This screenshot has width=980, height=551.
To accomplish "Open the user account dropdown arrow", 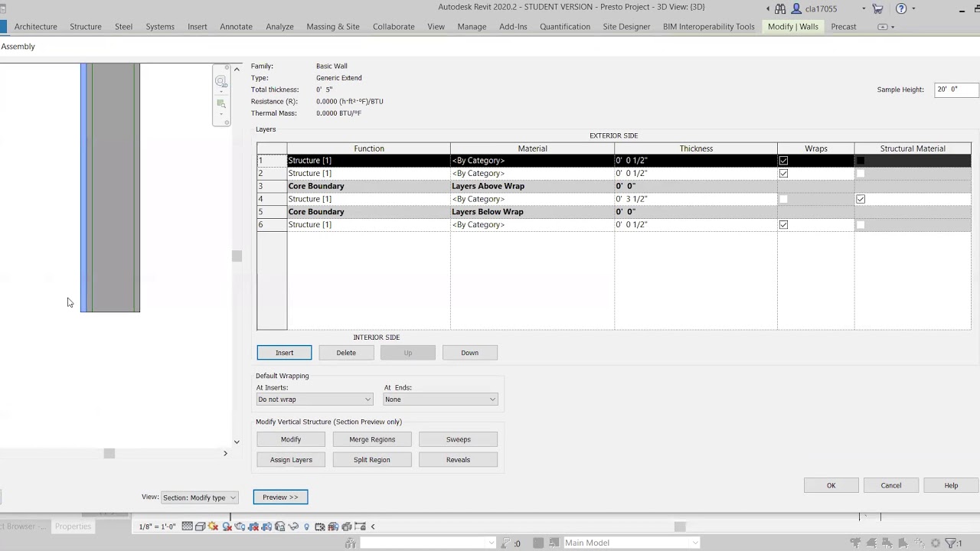I will coord(864,8).
